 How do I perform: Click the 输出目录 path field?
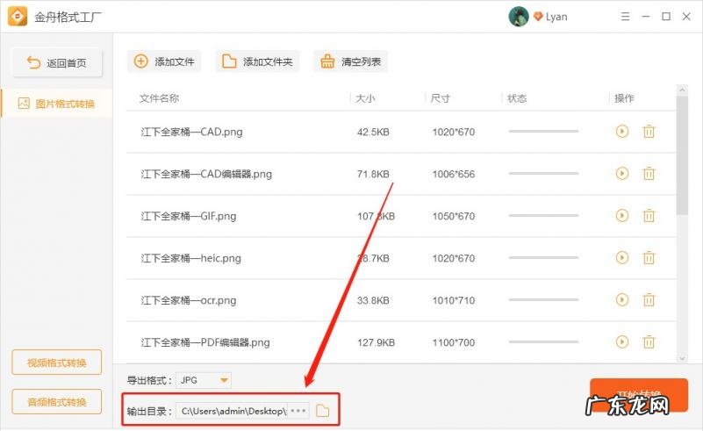tap(232, 411)
